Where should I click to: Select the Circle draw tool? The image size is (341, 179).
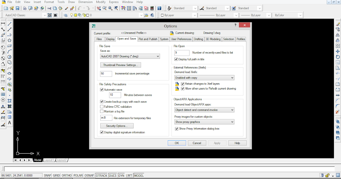[9, 57]
